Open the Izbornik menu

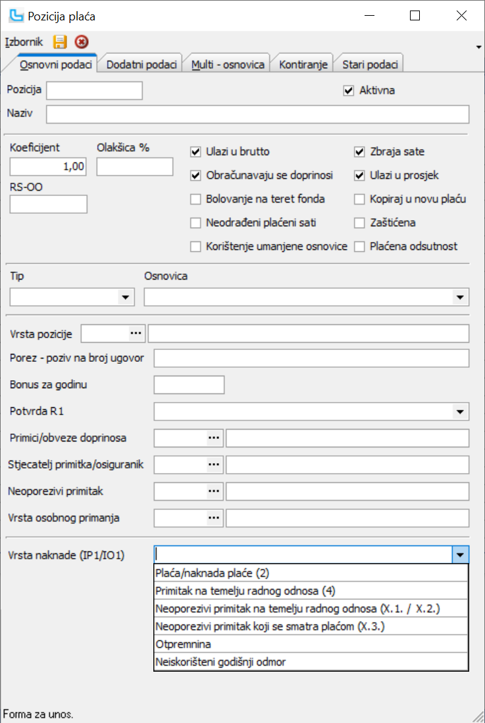click(24, 42)
